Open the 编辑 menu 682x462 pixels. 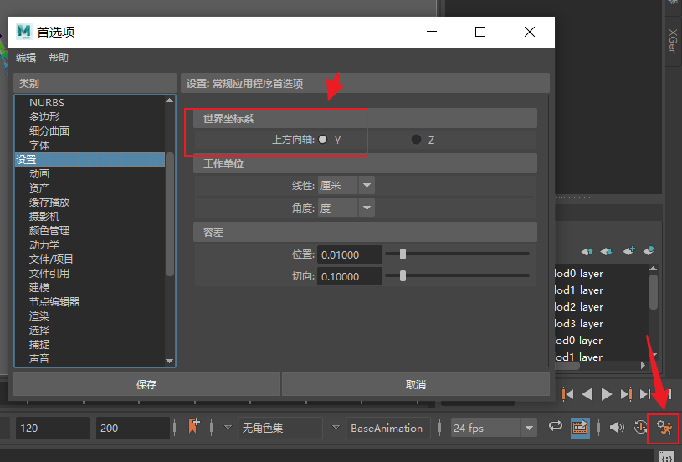[26, 58]
